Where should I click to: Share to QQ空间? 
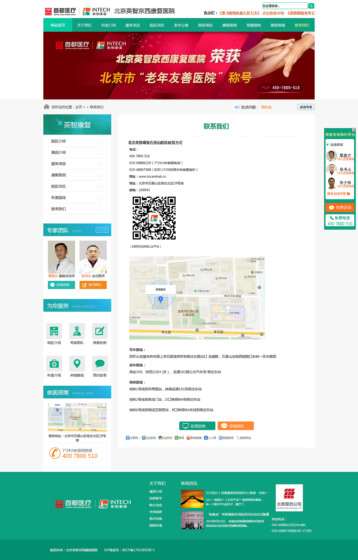click(x=149, y=438)
